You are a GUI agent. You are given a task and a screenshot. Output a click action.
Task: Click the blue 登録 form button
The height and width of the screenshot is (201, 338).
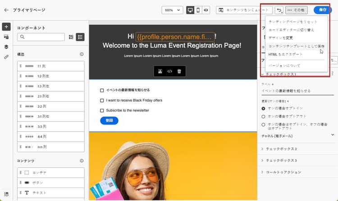click(110, 121)
